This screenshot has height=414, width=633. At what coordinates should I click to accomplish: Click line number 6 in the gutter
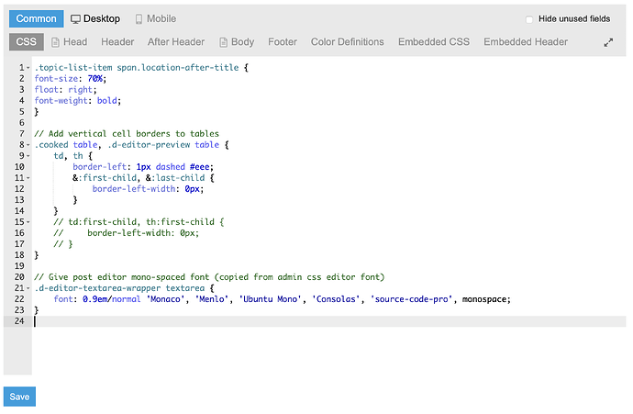coord(21,123)
